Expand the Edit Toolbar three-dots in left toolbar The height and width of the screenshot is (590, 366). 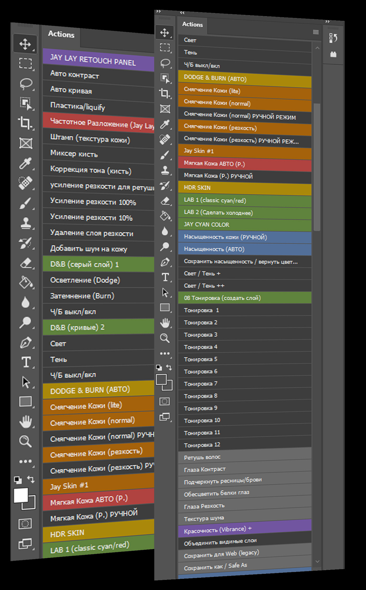point(25,461)
